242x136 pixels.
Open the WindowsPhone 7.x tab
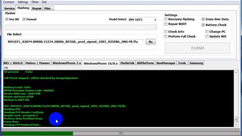67,63
